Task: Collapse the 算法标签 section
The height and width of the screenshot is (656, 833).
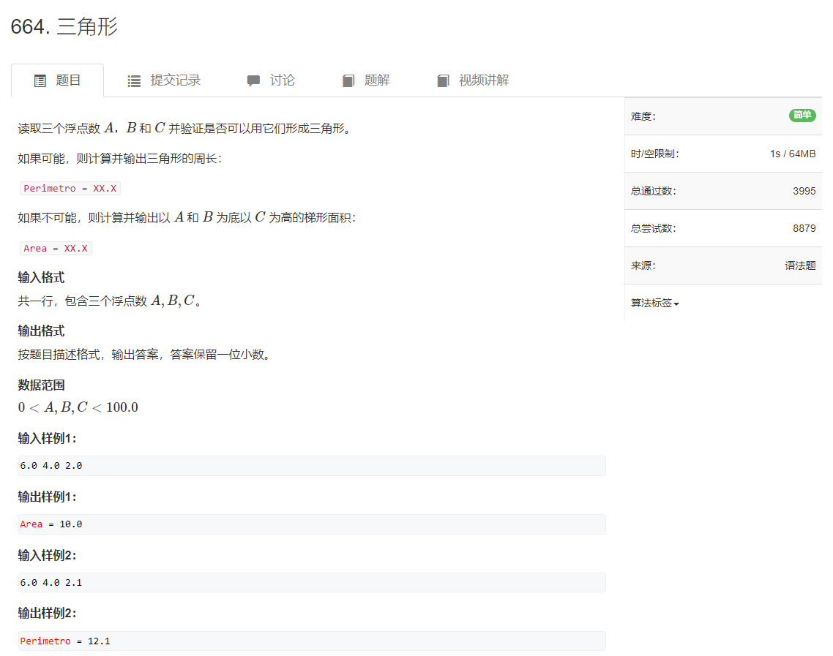Action: 655,303
